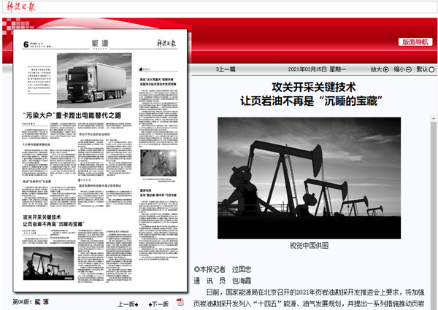Click the 放大 zoom-in plus icon

(387, 69)
